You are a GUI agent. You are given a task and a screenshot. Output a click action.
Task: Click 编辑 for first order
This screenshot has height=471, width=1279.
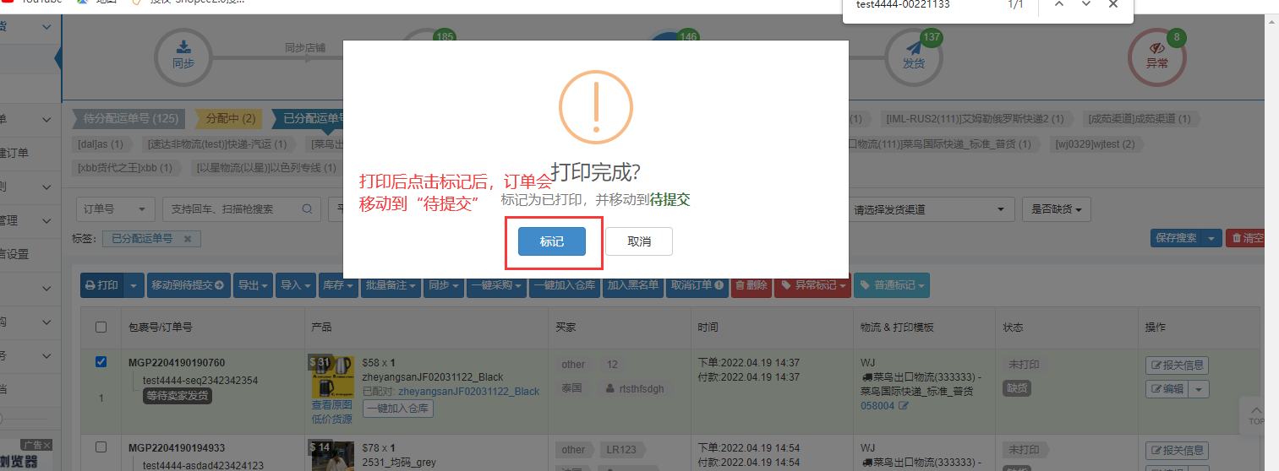tap(1167, 389)
